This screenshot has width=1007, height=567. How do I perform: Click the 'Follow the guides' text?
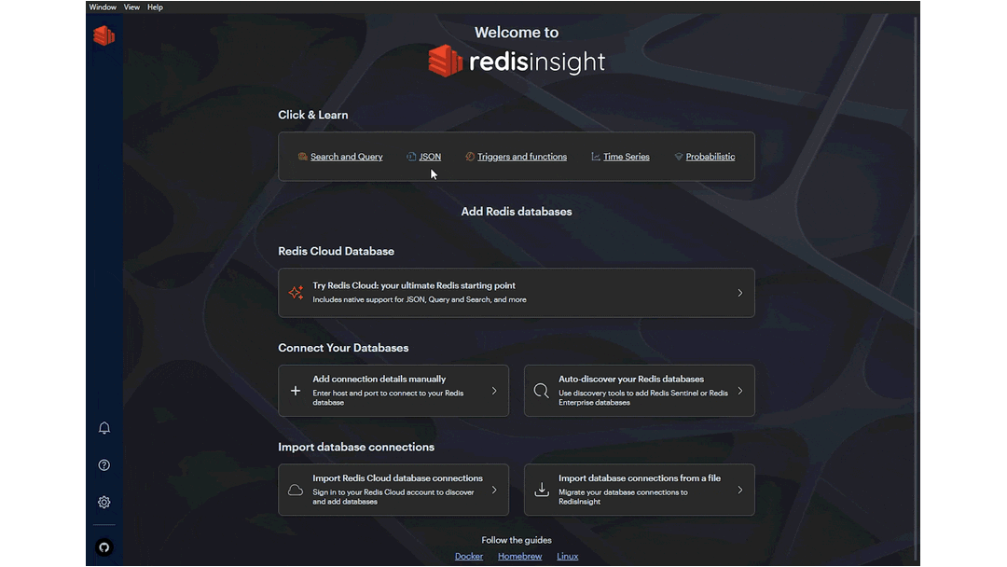517,540
